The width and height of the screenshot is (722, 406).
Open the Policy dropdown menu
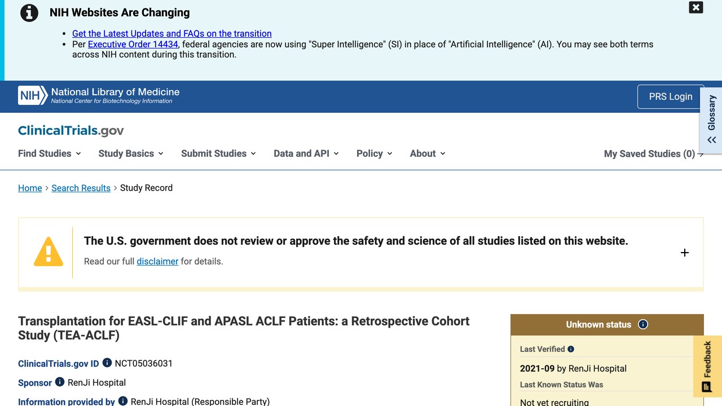tap(374, 153)
